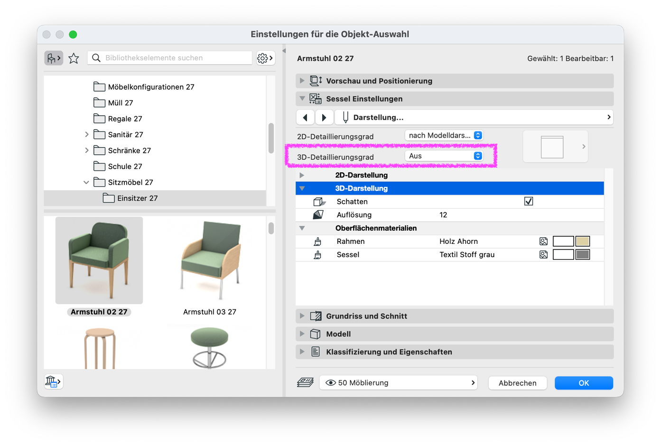The image size is (661, 446).
Task: Click the Vorschau und Positionierung panel icon
Action: coord(316,81)
